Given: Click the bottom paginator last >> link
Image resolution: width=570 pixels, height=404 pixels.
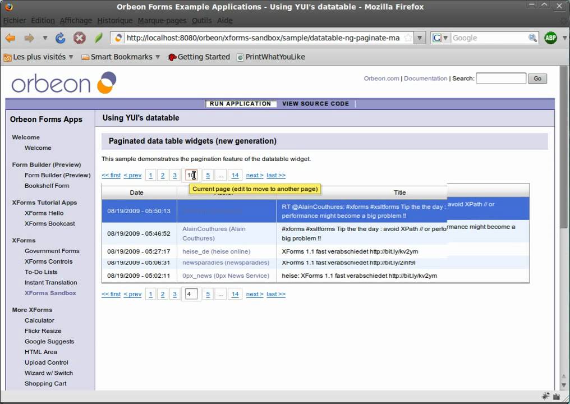Looking at the screenshot, I should [x=276, y=294].
